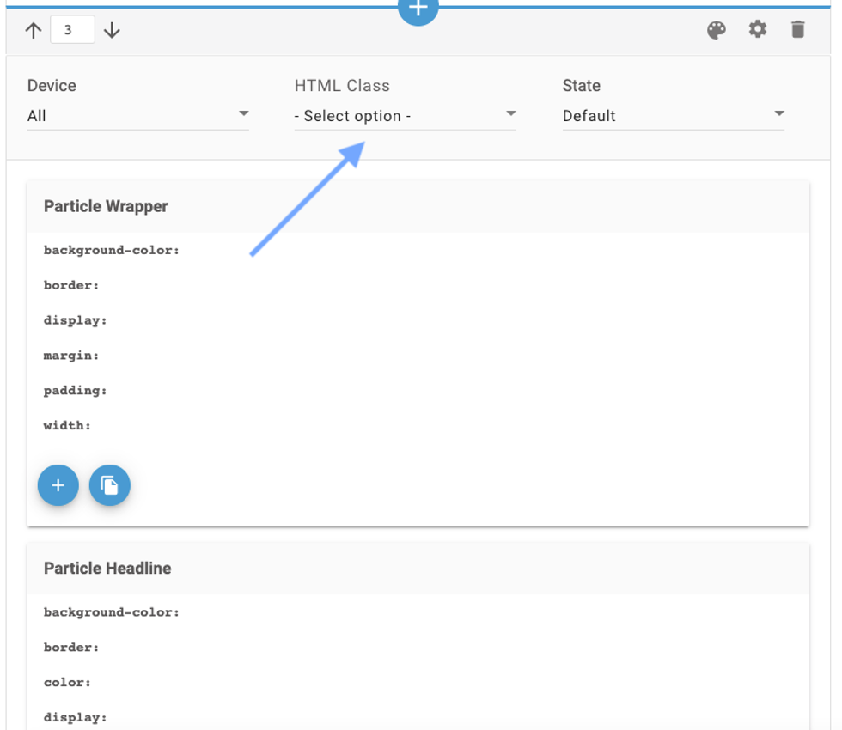
Task: Open the Device dropdown
Action: coord(137,115)
